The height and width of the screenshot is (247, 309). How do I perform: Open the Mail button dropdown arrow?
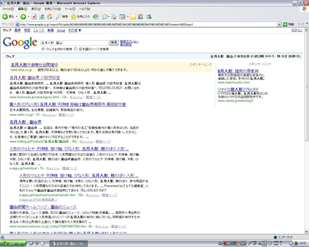pos(109,17)
